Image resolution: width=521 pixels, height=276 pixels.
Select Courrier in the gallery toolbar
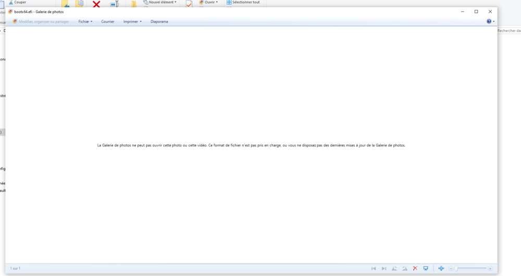coord(108,21)
